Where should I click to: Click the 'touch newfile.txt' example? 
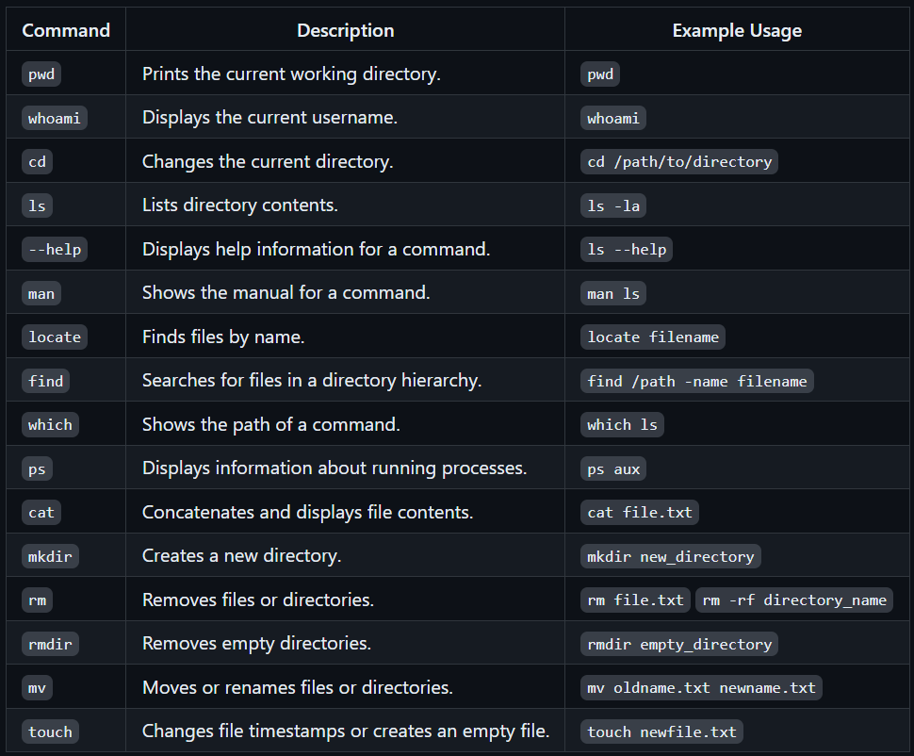point(661,731)
